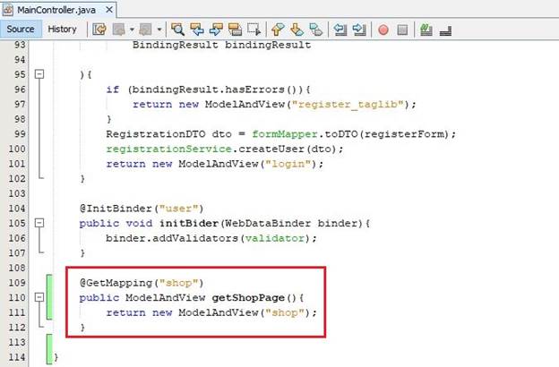Click line number 114 in the gutter
Image resolution: width=559 pixels, height=367 pixels.
[x=17, y=356]
